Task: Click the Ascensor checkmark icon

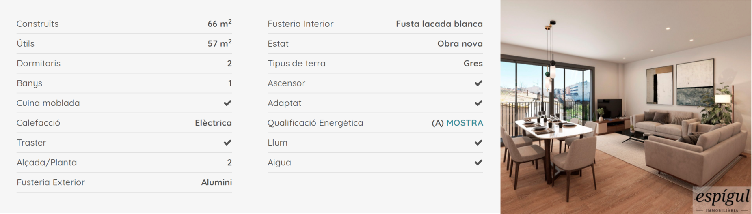Action: 478,83
